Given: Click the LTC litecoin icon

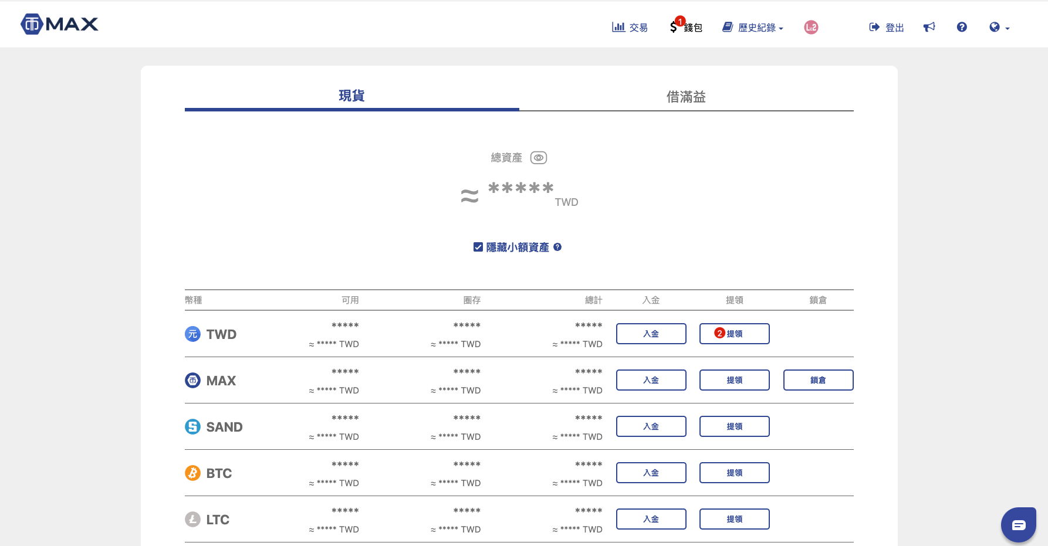Looking at the screenshot, I should pos(192,519).
